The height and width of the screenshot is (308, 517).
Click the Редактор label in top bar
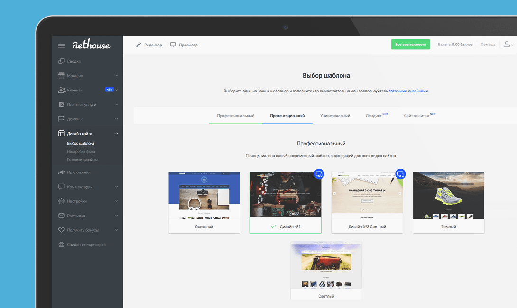click(x=153, y=45)
